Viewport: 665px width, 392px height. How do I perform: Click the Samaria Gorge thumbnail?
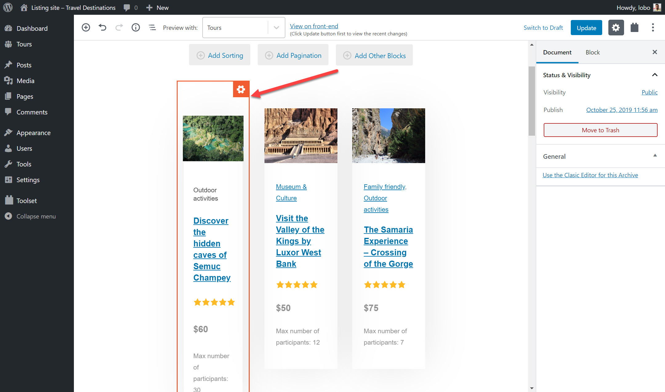click(x=389, y=135)
